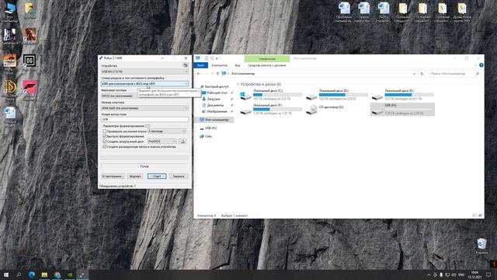Open the FAT32 file system dropdown

[119, 96]
